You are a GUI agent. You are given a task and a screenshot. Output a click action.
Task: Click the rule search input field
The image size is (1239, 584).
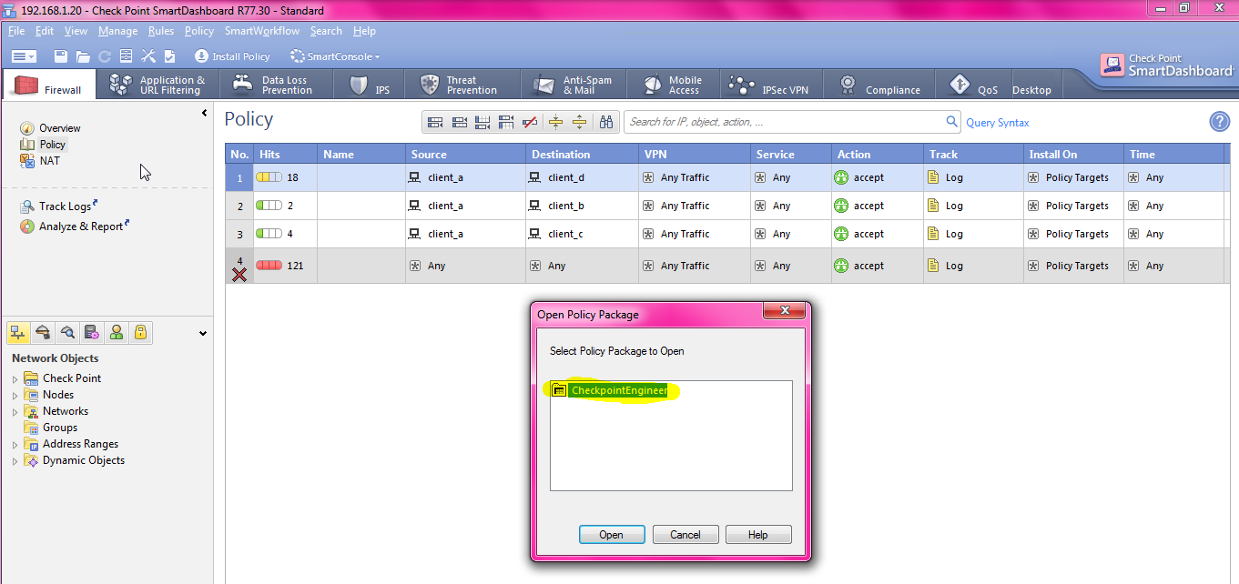coord(783,122)
